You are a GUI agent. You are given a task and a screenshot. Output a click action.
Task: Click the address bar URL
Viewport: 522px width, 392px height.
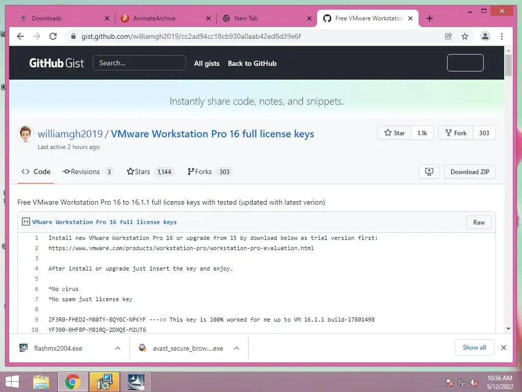click(191, 36)
